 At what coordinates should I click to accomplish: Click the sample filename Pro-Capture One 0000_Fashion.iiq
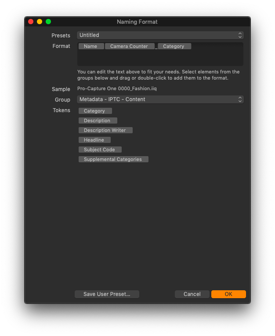(117, 88)
